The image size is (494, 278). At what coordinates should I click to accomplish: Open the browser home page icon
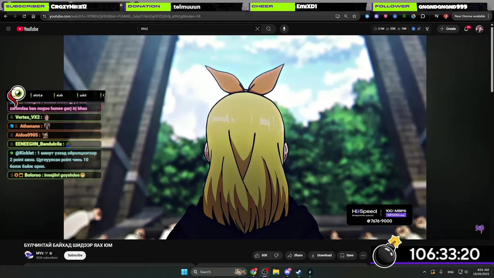click(x=33, y=16)
